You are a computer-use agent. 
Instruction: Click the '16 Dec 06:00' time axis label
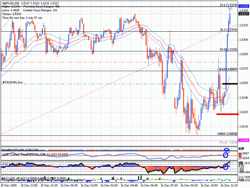point(149,186)
